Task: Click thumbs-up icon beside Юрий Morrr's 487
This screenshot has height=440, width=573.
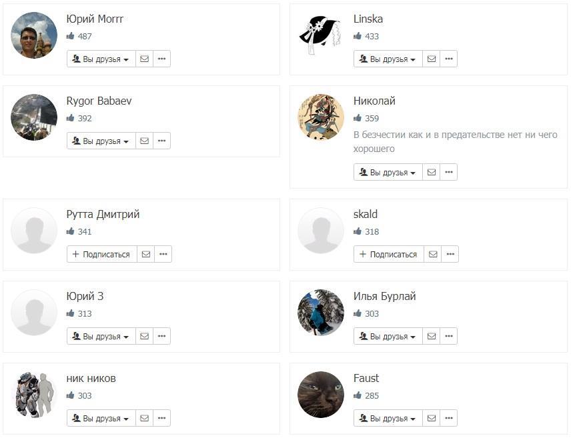Action: [71, 36]
